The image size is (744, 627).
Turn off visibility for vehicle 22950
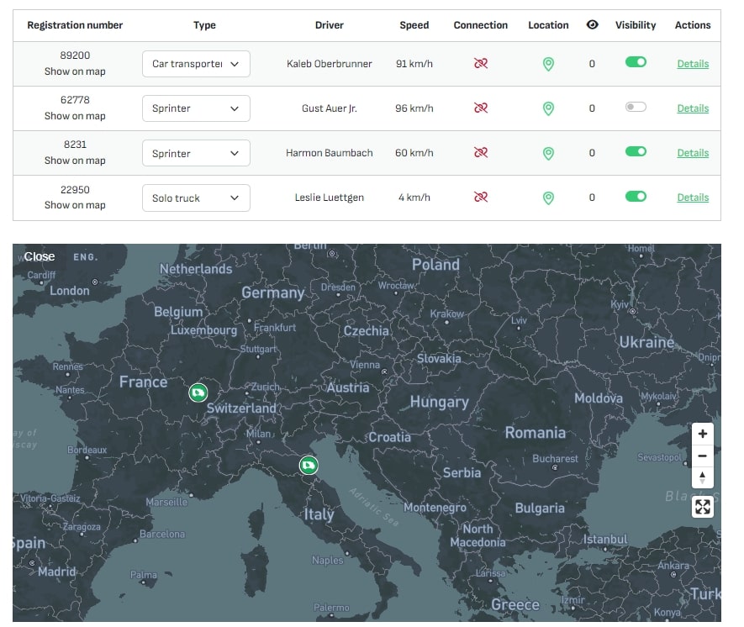pos(635,198)
